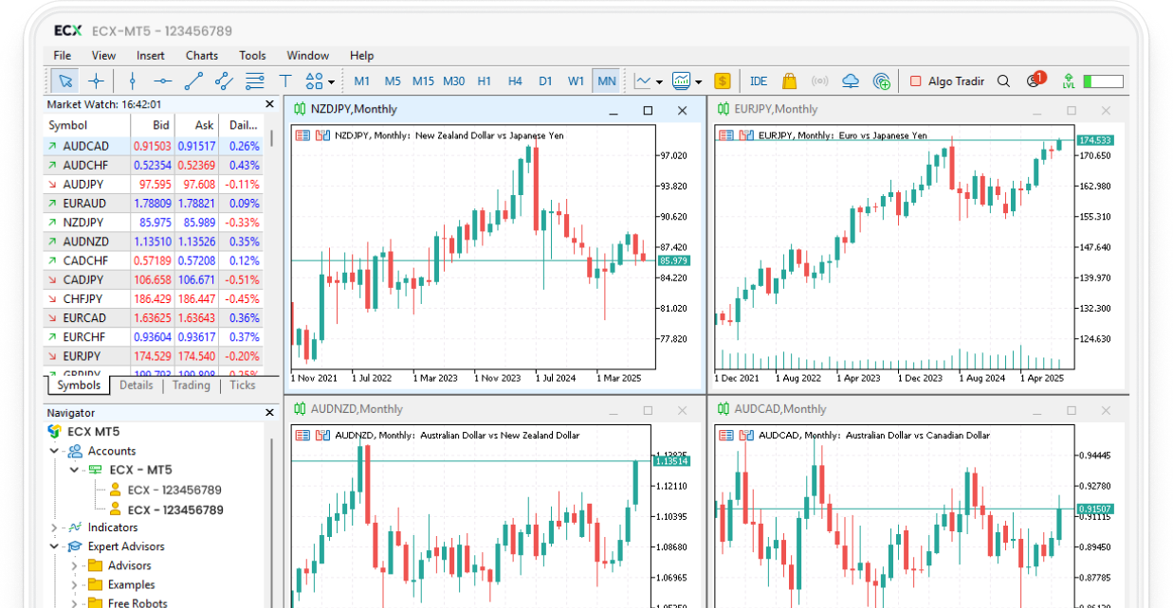Select the trendline drawing tool

pyautogui.click(x=193, y=81)
